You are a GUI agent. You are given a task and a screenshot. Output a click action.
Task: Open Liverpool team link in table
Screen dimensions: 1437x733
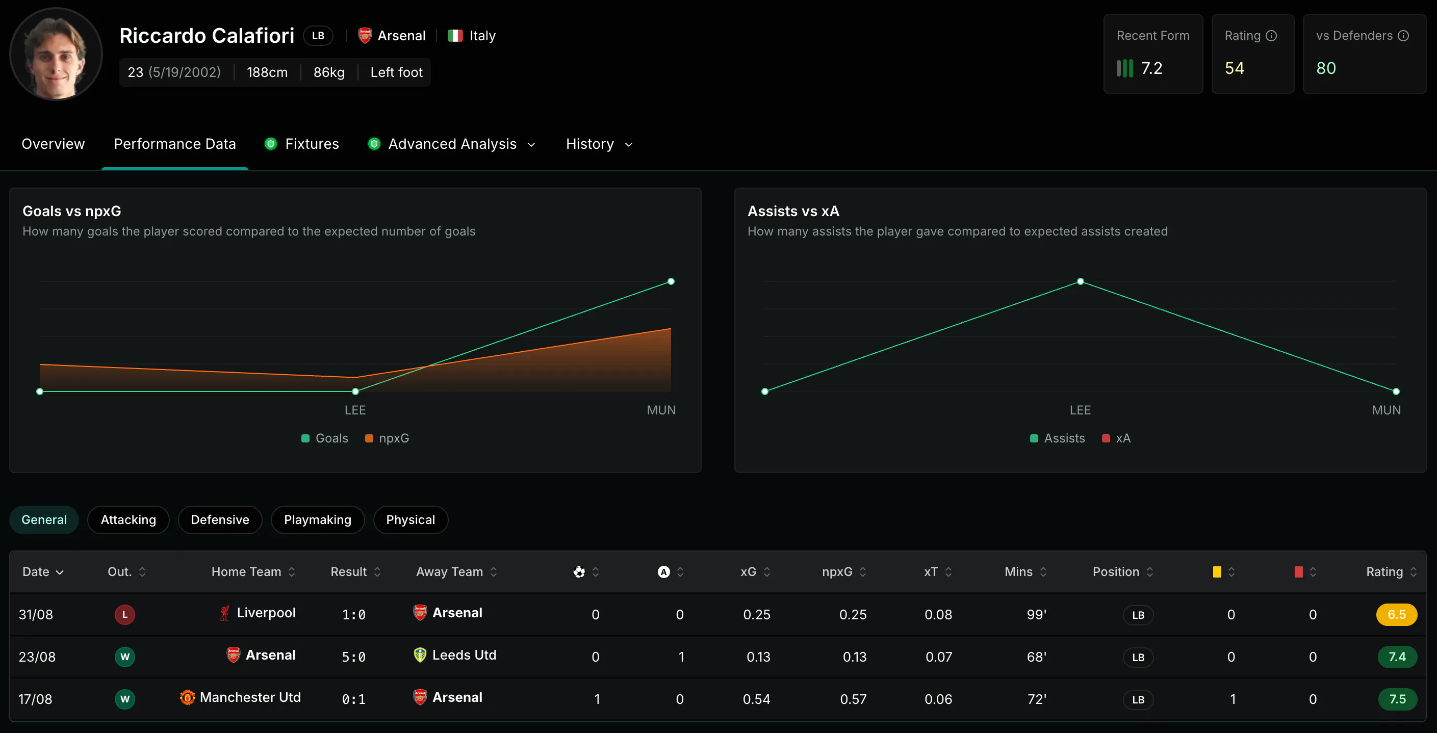pos(266,613)
